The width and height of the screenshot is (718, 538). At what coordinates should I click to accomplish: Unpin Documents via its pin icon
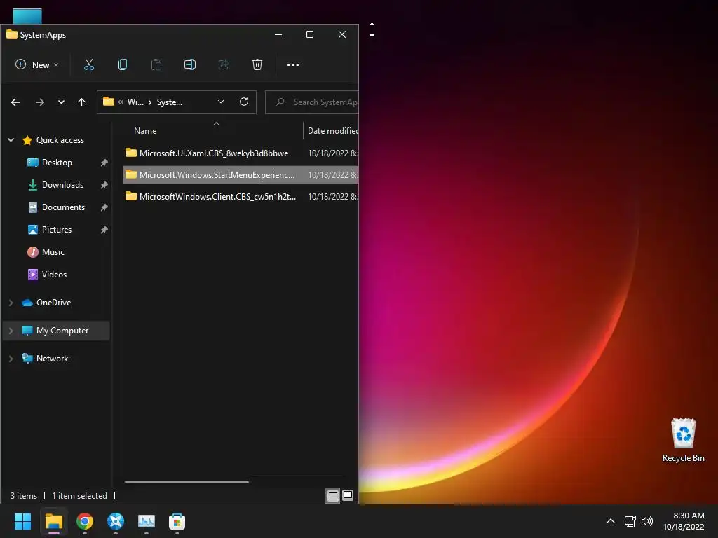coord(104,207)
